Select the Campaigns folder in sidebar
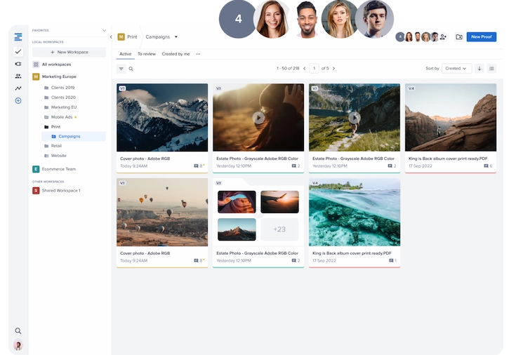Screen dimensions: 523x355 pos(74,136)
